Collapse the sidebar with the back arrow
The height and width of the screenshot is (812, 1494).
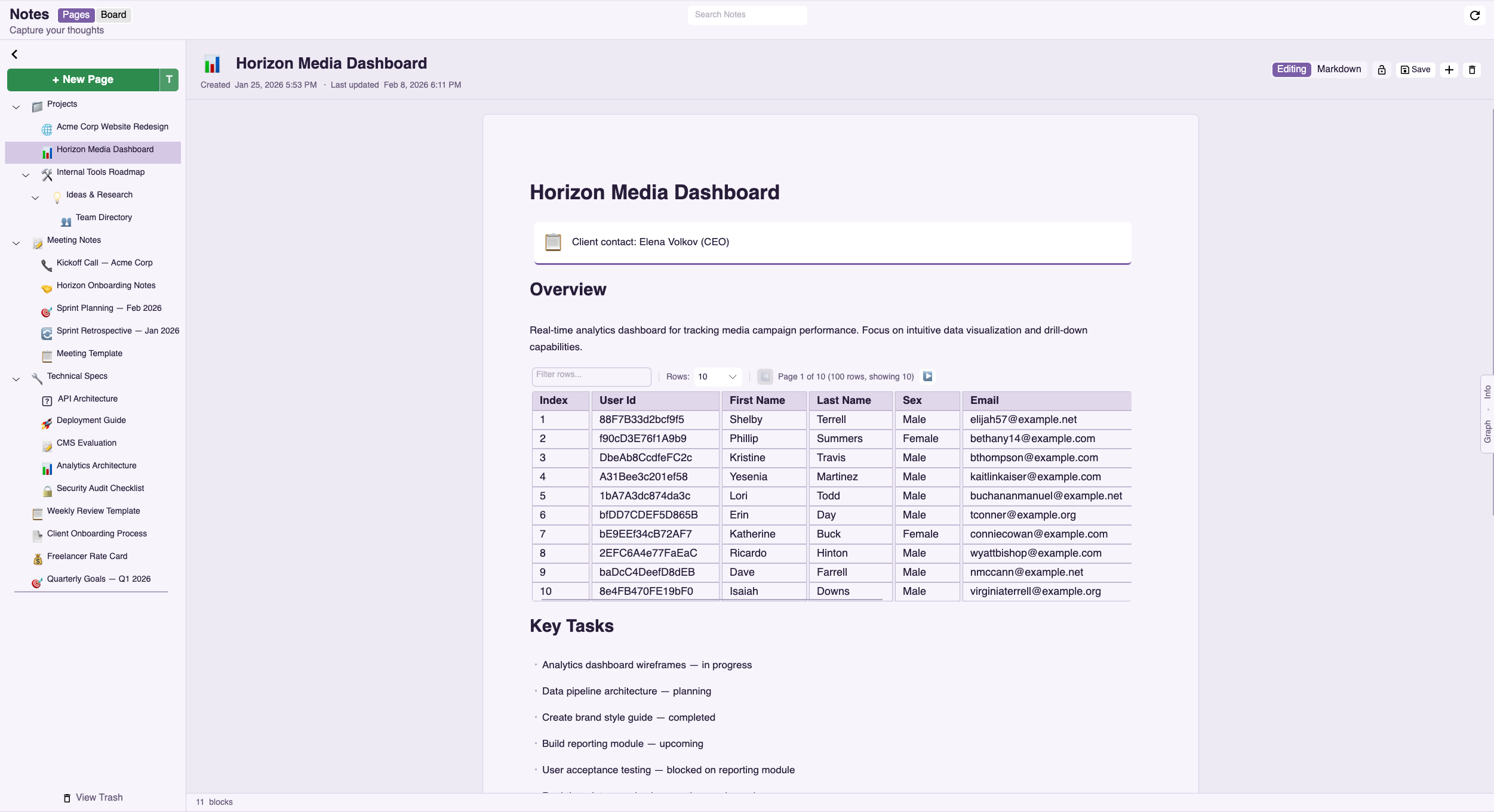pos(14,54)
